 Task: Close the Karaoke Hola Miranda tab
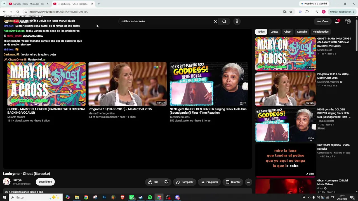click(48, 4)
